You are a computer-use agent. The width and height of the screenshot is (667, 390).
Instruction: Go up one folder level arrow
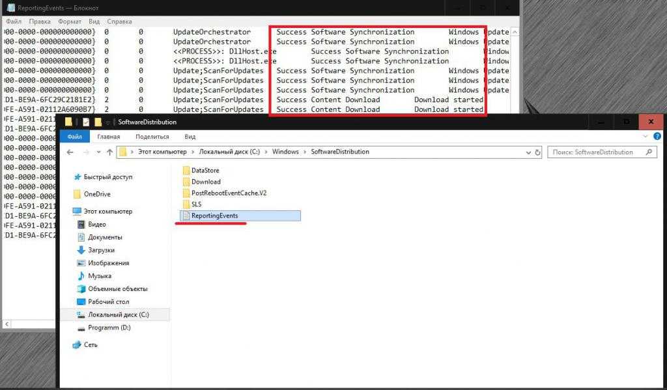[x=109, y=152]
